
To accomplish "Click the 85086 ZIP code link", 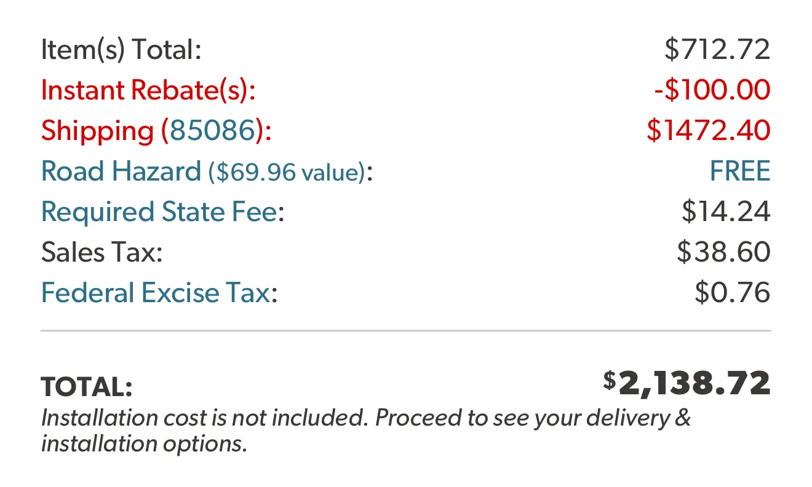I will (212, 131).
